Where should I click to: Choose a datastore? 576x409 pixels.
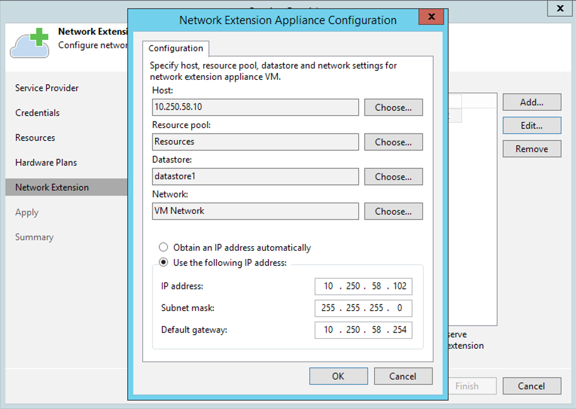point(394,177)
